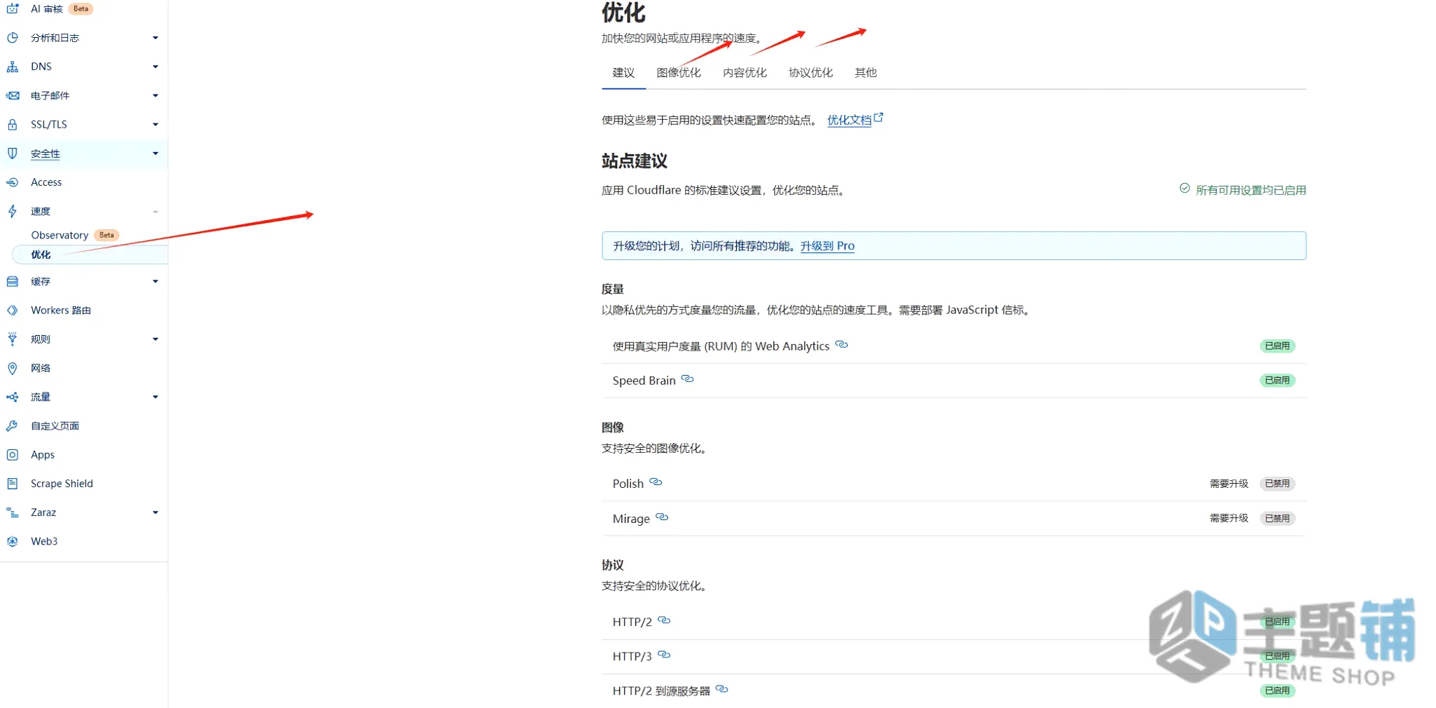1436x708 pixels.
Task: Open the Apps sidebar page
Action: (x=43, y=455)
